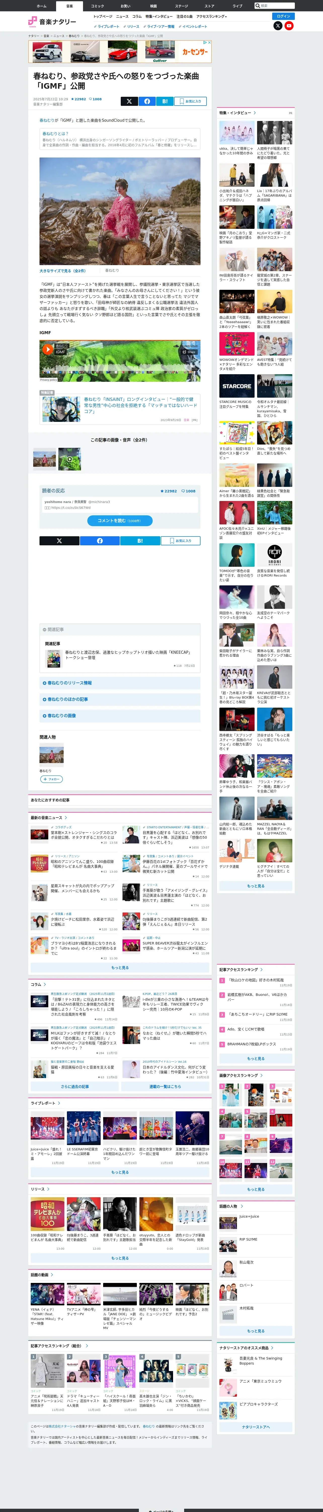Open the ニュース link in the sub navigation
The image size is (323, 1512).
coord(122,16)
